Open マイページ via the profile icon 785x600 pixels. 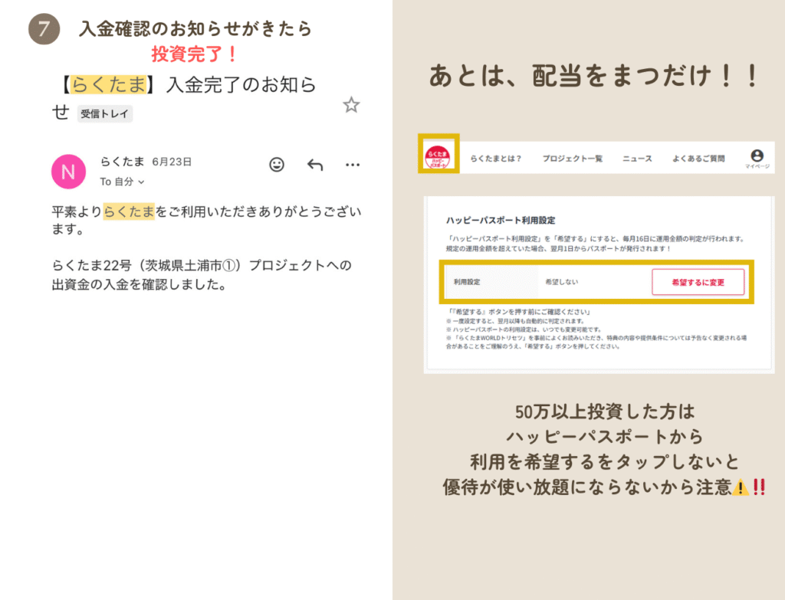click(757, 159)
